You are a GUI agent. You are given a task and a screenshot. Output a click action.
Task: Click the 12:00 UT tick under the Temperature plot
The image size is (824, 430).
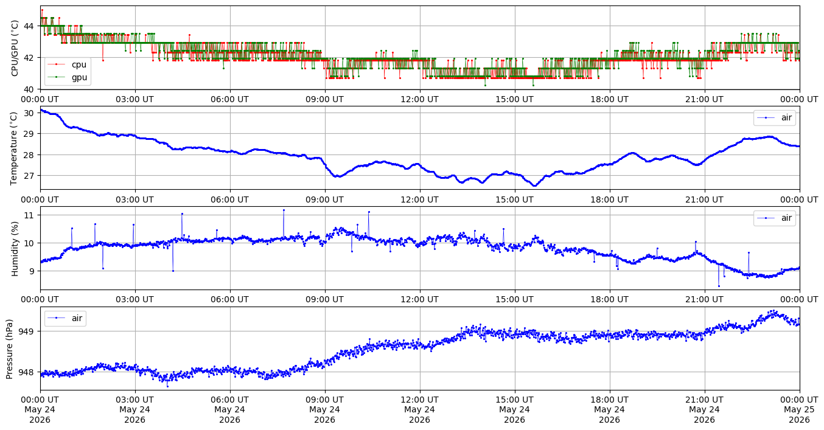tap(419, 199)
